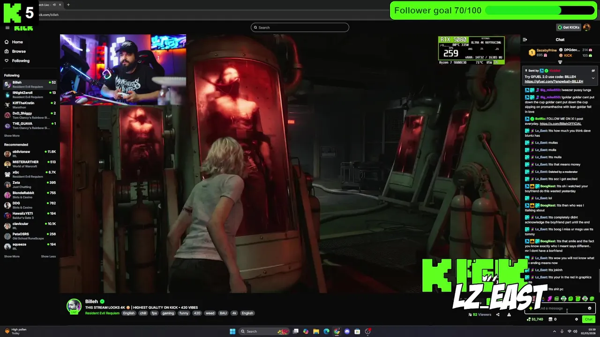Open xQc recommended channel

coord(30,174)
